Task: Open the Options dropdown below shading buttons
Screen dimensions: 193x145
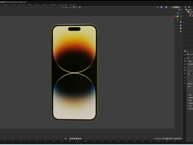Action: (x=180, y=10)
